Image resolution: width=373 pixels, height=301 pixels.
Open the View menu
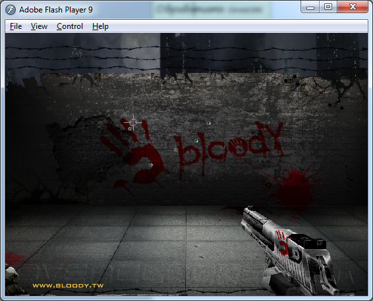(x=39, y=26)
